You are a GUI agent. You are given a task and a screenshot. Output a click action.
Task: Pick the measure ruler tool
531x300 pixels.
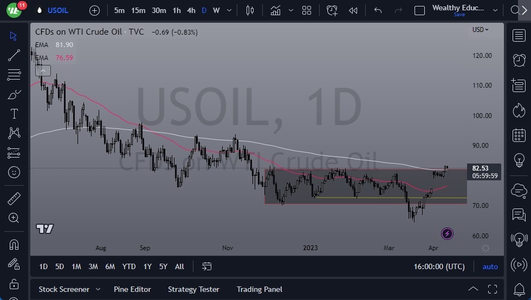pos(14,199)
